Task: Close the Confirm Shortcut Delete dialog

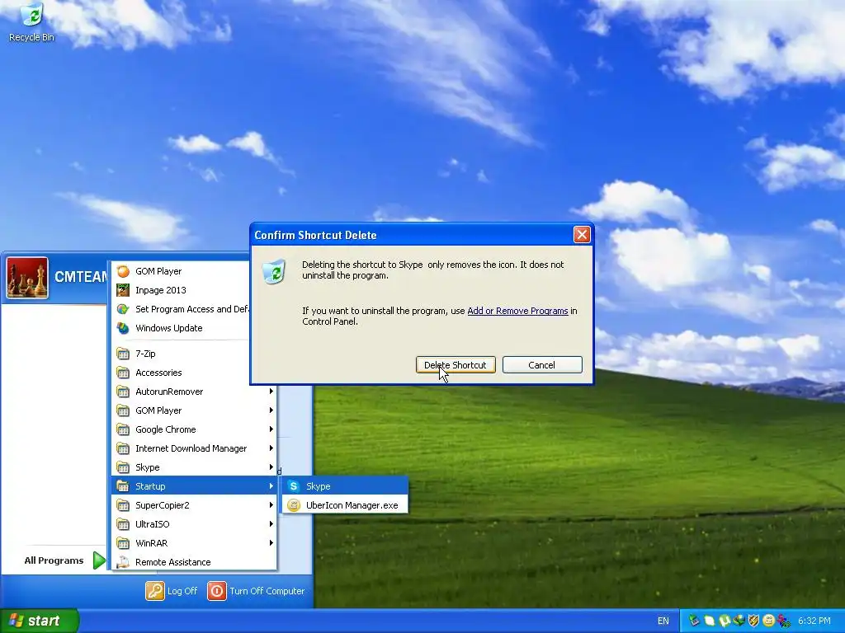Action: [x=582, y=235]
